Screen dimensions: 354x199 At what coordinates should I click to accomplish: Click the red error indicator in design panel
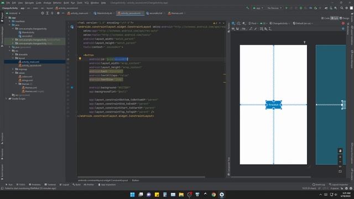click(x=343, y=23)
